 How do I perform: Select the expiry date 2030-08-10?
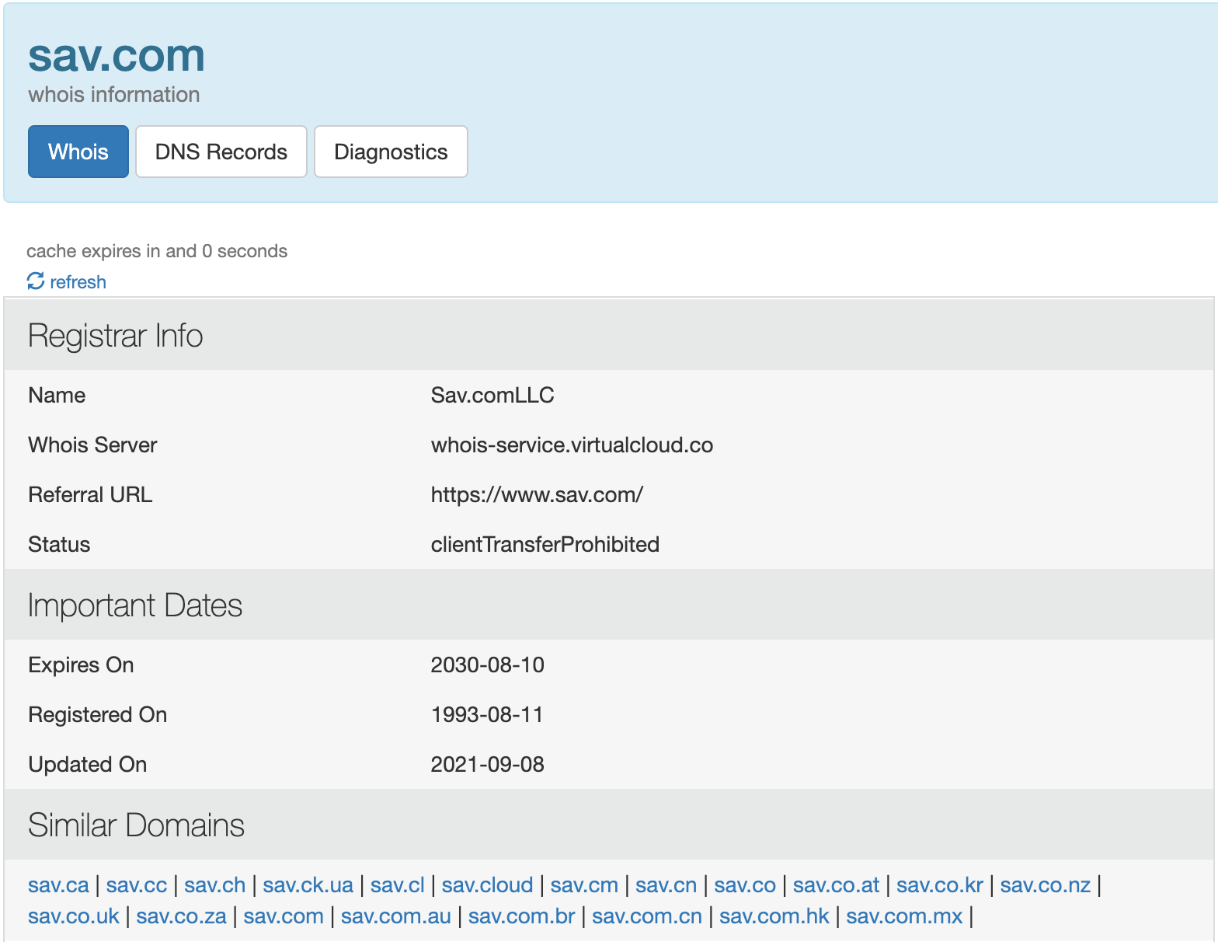pos(488,665)
